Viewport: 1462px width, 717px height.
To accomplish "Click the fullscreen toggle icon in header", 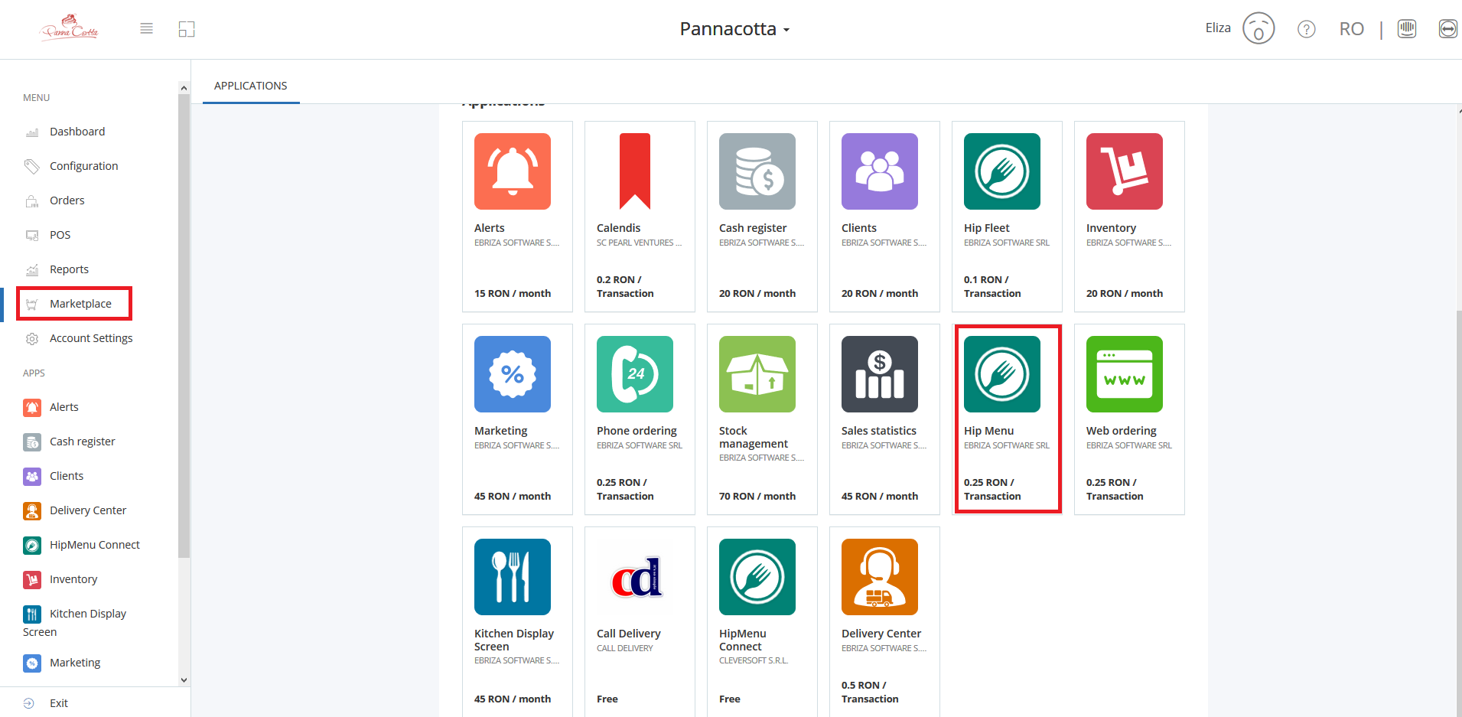I will click(x=187, y=29).
